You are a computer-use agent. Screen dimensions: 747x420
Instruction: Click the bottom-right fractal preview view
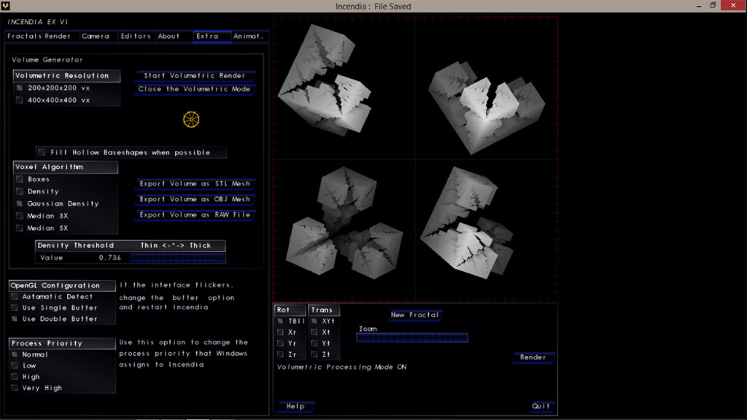pos(486,230)
